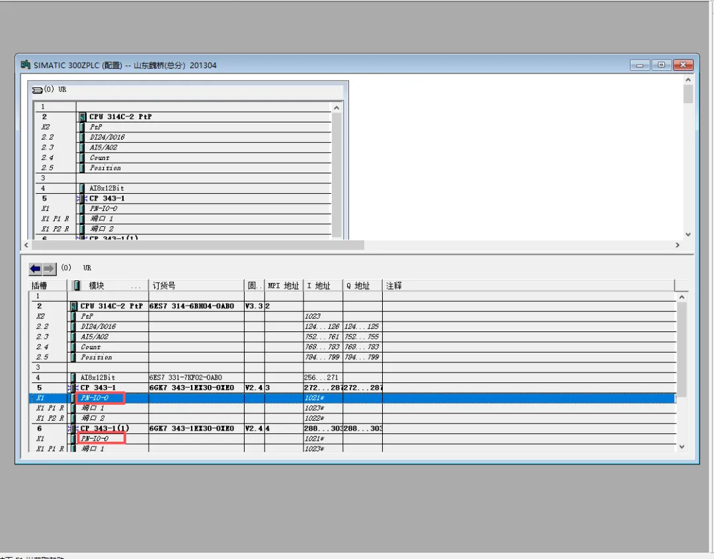
Task: Click order number 6ES7 331-7KF02-0AB0
Action: click(x=185, y=377)
